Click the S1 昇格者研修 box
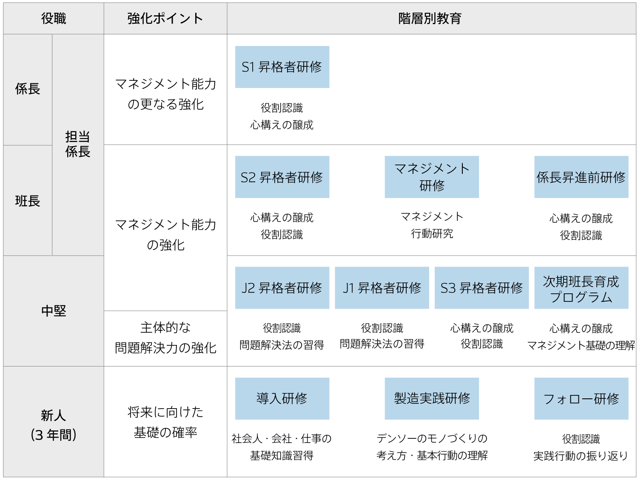Viewport: 638px width, 480px height. [x=282, y=67]
